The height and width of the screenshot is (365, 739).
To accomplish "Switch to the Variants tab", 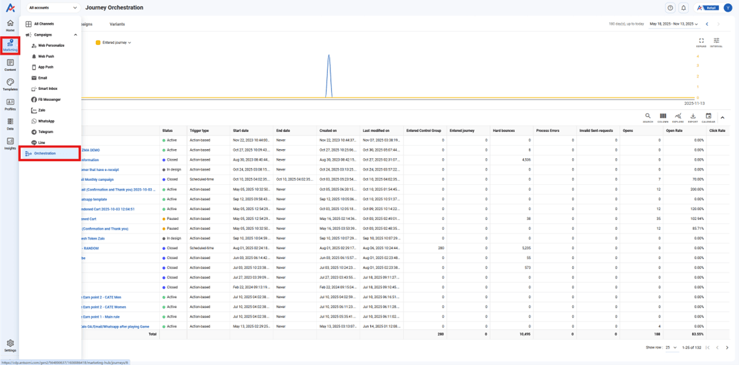I will coord(117,24).
